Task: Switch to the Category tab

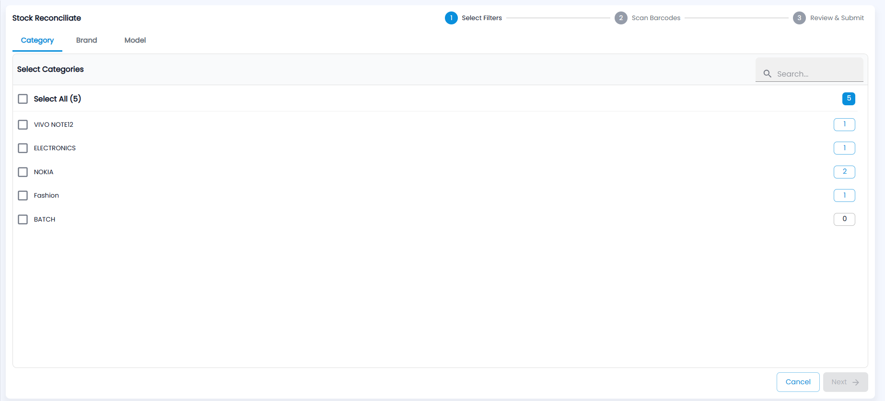Action: point(37,40)
